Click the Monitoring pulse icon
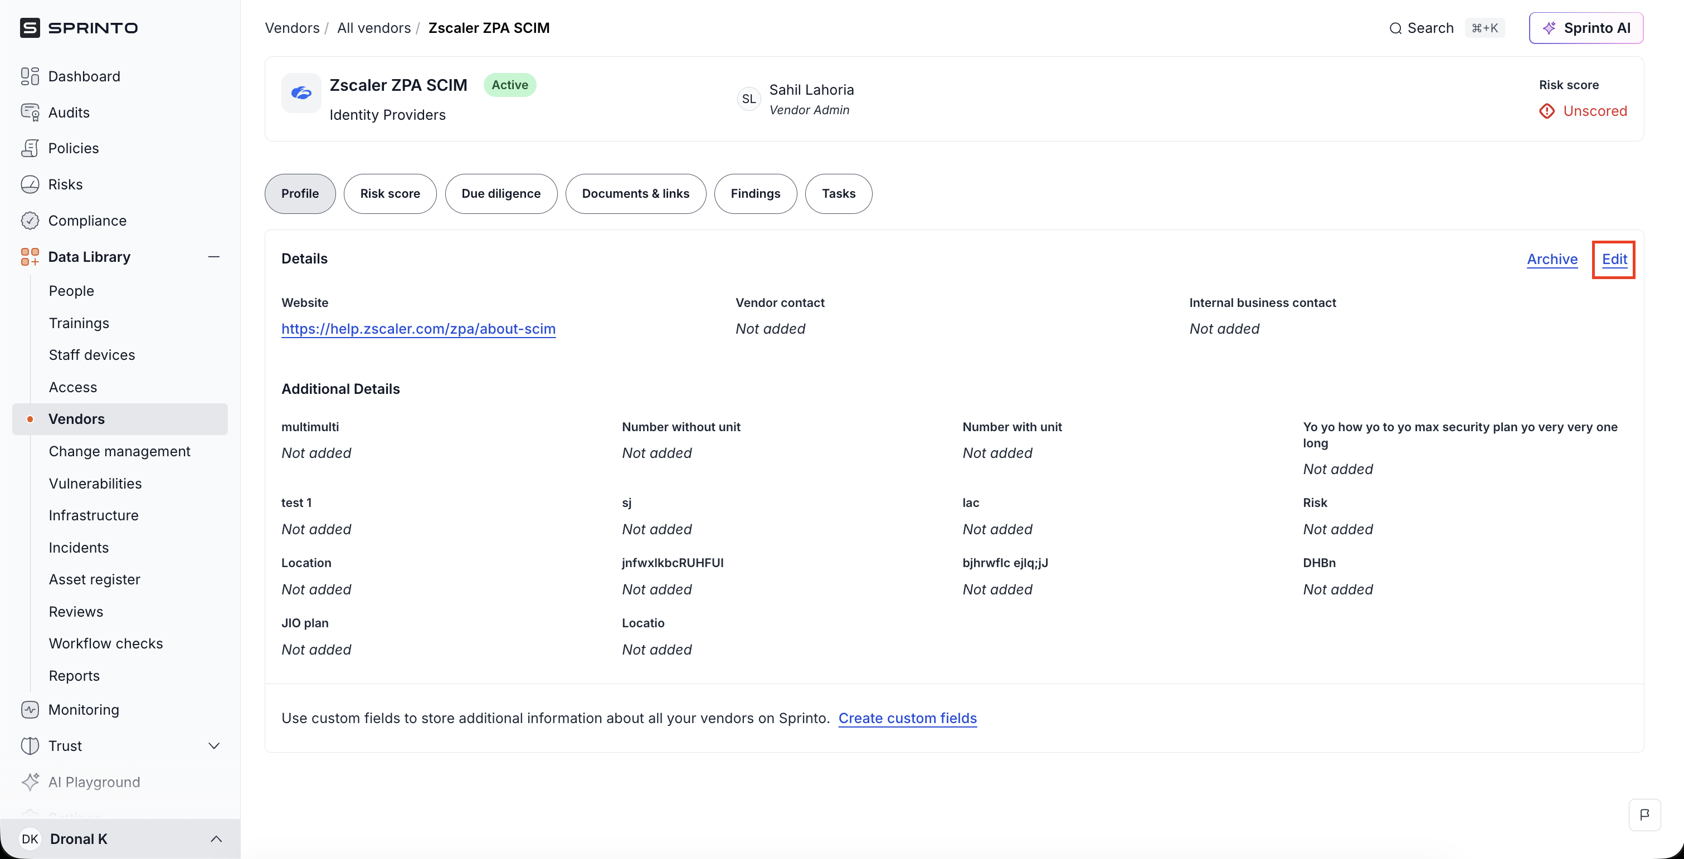1684x859 pixels. [x=30, y=709]
